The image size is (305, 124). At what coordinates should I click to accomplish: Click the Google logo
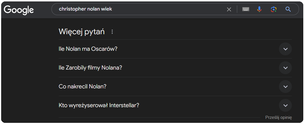(x=19, y=10)
